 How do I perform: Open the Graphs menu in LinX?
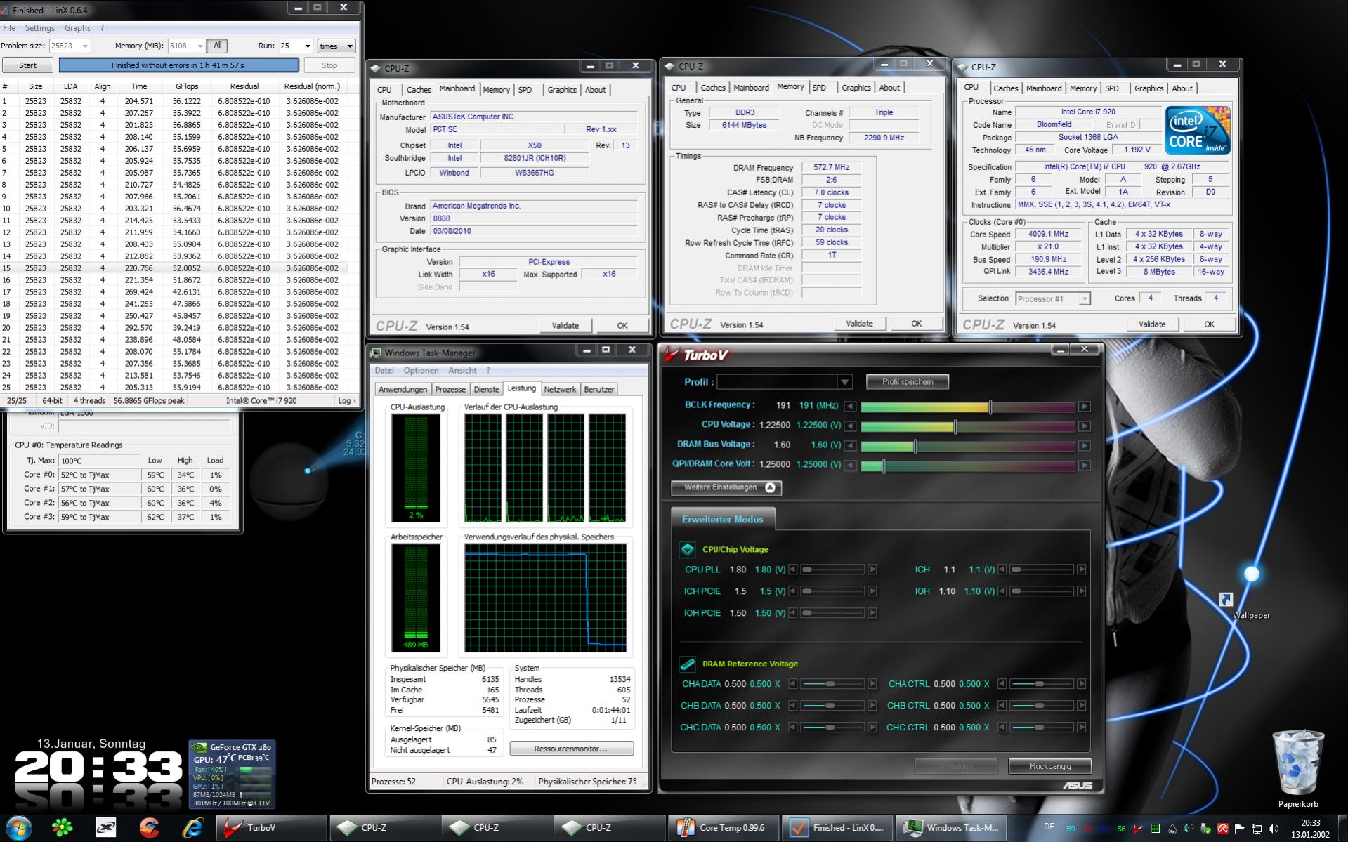pyautogui.click(x=77, y=28)
